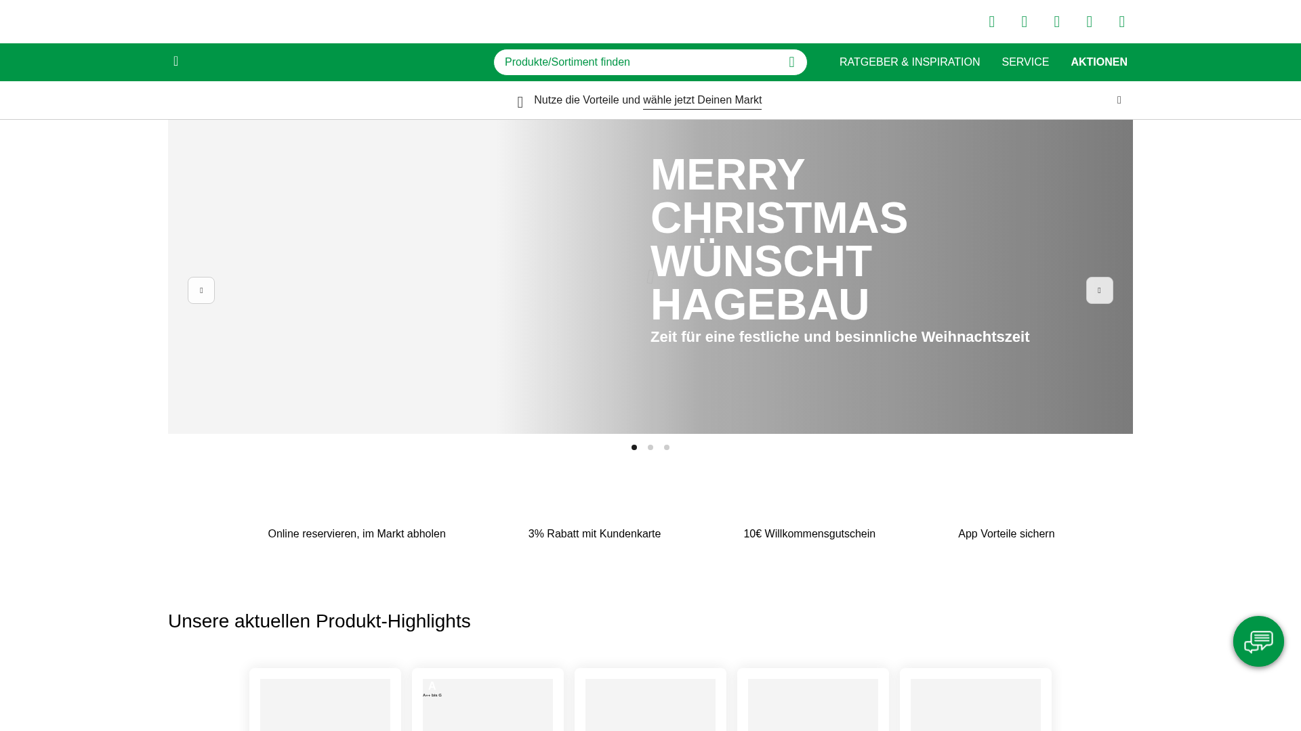Select the second carousel indicator dot

(650, 447)
